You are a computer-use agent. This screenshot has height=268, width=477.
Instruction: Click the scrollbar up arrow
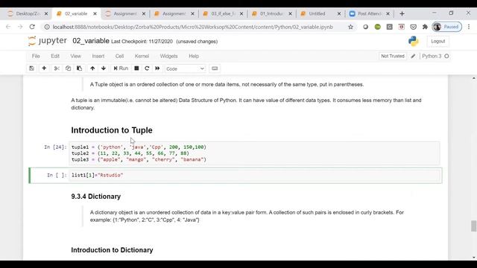(474, 78)
